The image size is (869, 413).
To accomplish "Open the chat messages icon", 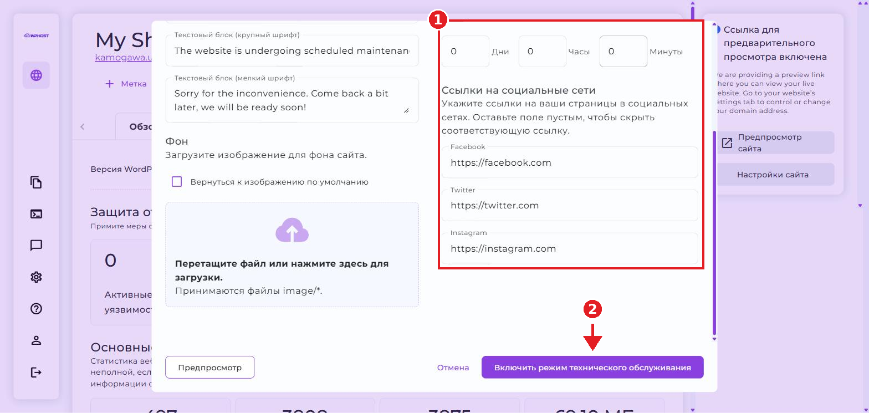I will 36,246.
